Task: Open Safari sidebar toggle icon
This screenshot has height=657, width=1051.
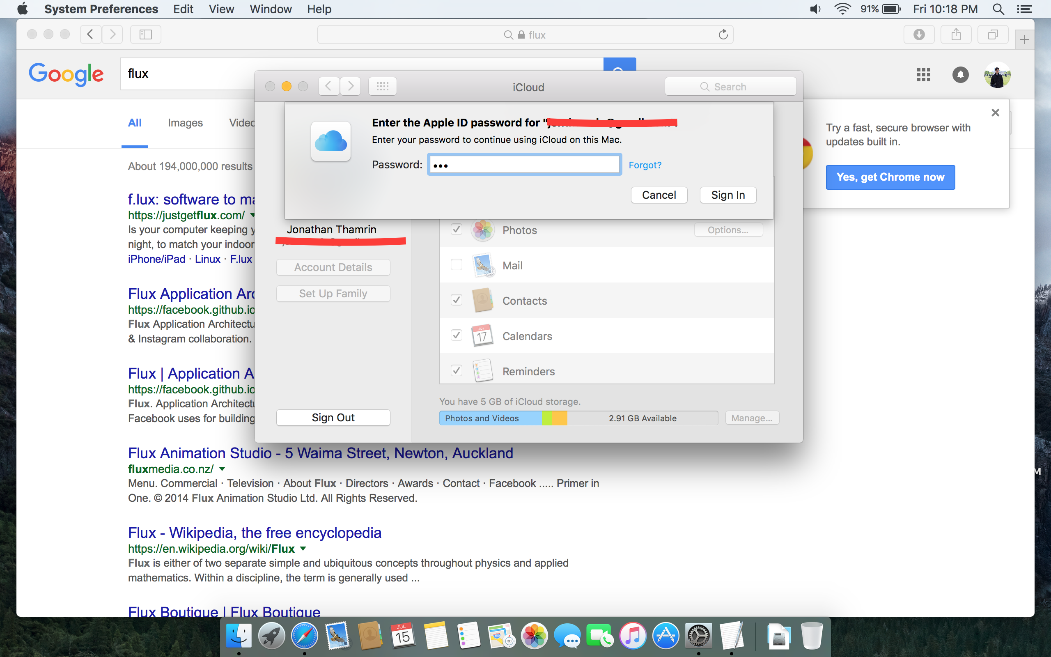Action: (x=145, y=35)
